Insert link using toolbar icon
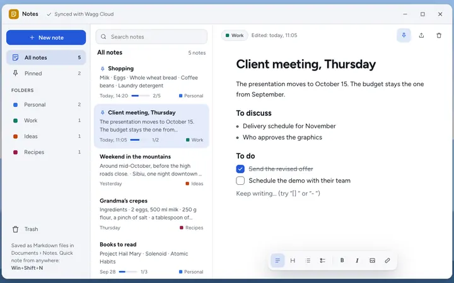 [x=387, y=260]
